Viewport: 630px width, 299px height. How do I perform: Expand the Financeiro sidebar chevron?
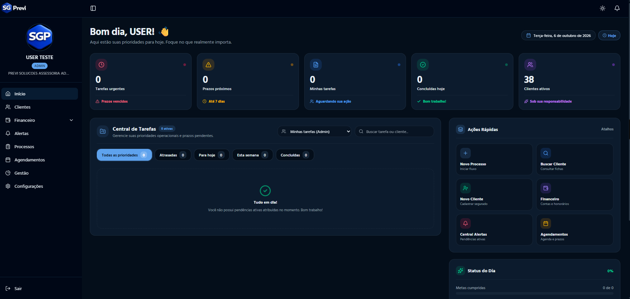71,120
